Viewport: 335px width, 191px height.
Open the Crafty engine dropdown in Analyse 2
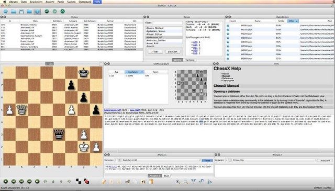click(x=274, y=160)
